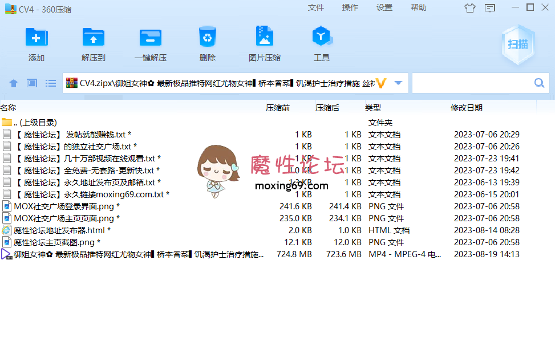Image resolution: width=555 pixels, height=345 pixels.
Task: Sort by 修改日期 column header
Action: 466,108
